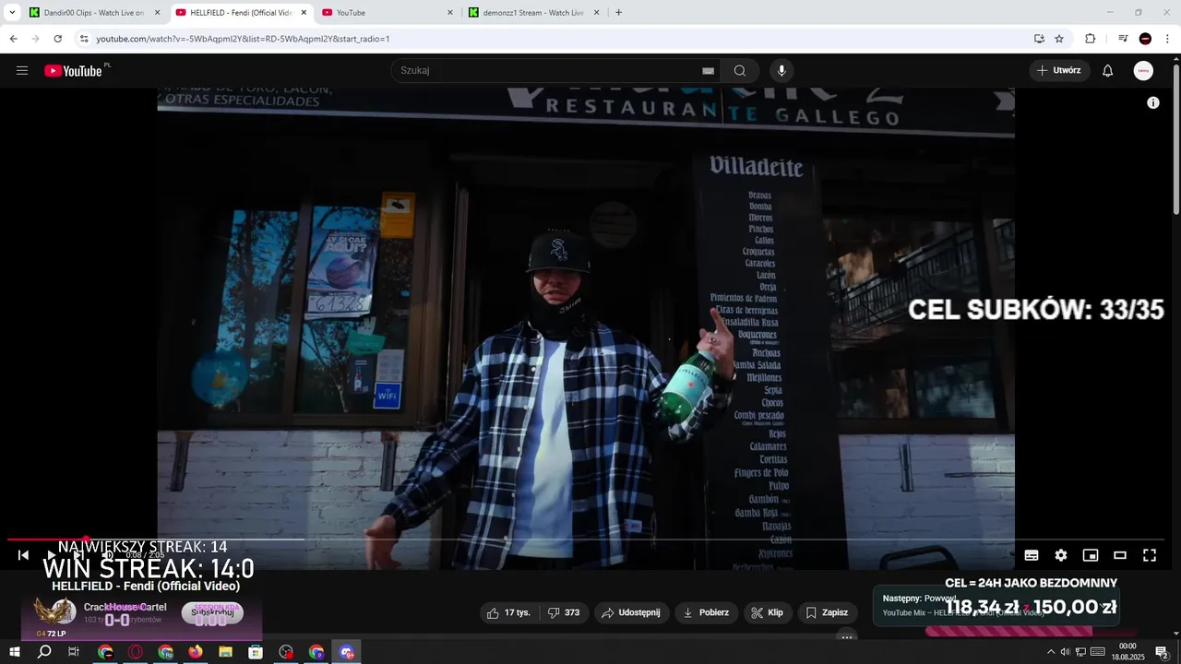Start voice search with microphone icon
1181x664 pixels.
click(781, 71)
